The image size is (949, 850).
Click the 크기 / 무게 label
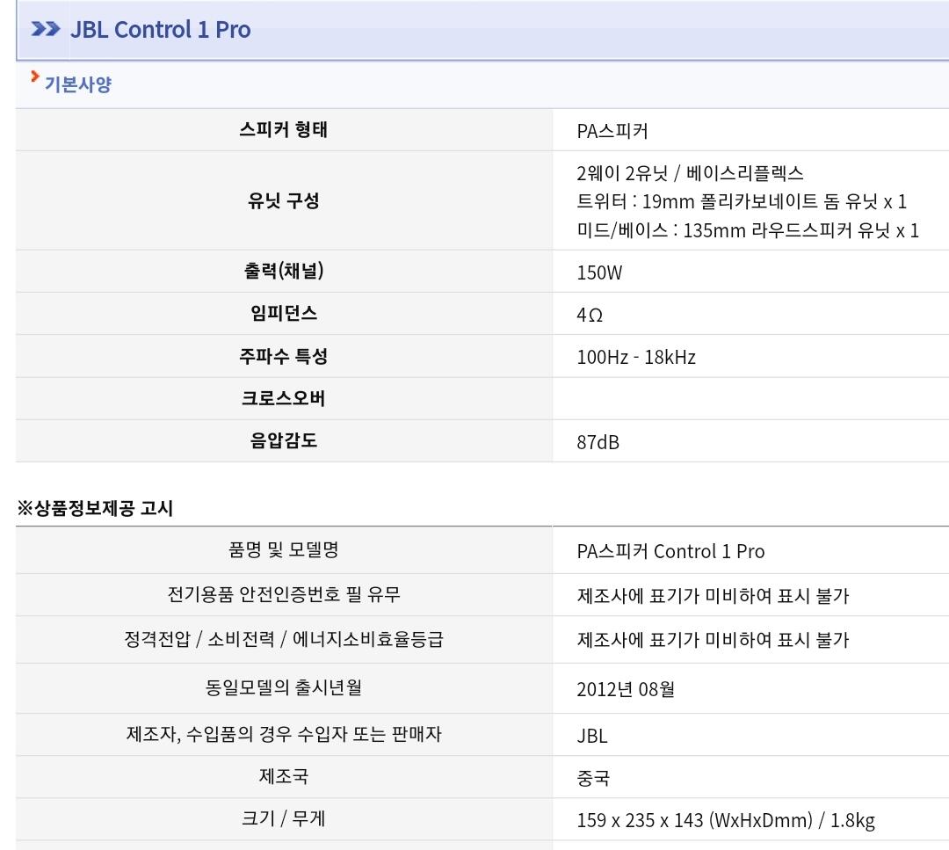click(284, 818)
